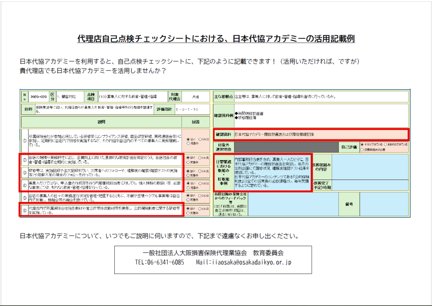The width and height of the screenshot is (432, 306).
Task: Click question ④ text about 内部事務担当者
Action: [105, 185]
